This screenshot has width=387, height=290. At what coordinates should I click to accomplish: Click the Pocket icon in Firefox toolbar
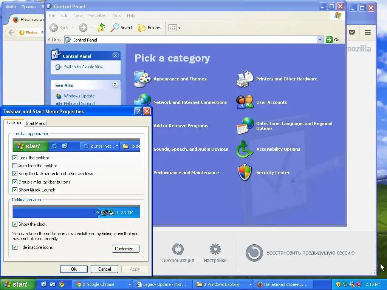pyautogui.click(x=352, y=32)
